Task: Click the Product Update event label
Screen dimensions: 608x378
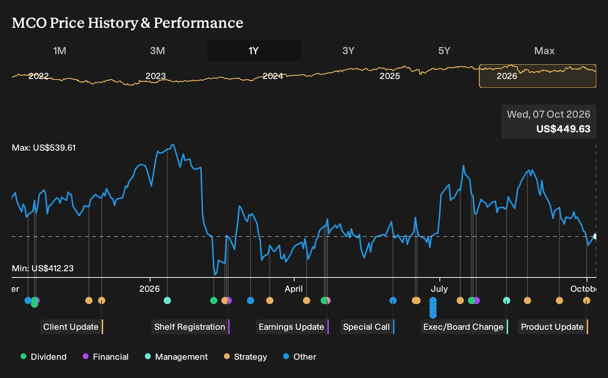Action: [x=553, y=327]
